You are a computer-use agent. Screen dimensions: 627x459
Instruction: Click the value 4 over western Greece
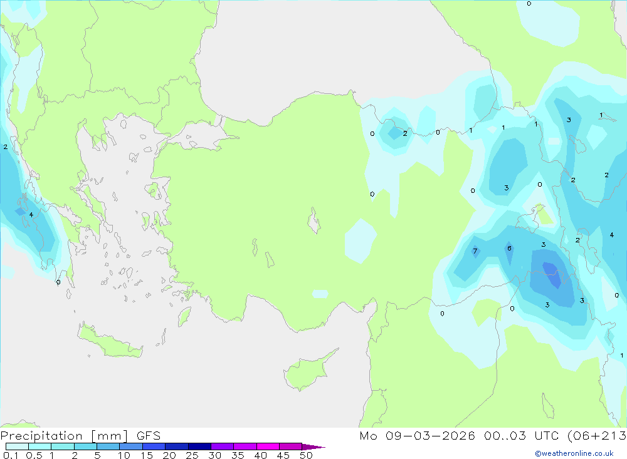pyautogui.click(x=31, y=215)
